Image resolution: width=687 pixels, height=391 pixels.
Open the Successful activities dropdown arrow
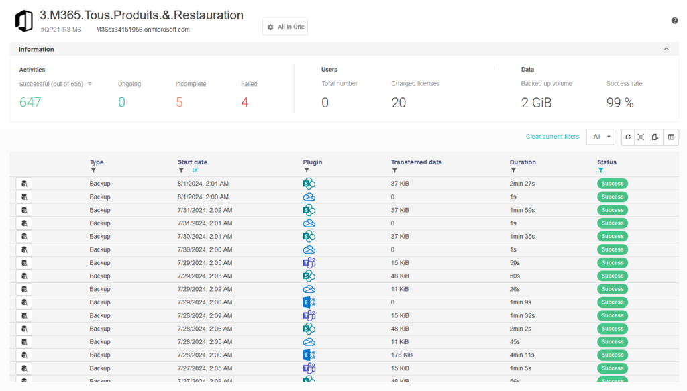coord(89,84)
